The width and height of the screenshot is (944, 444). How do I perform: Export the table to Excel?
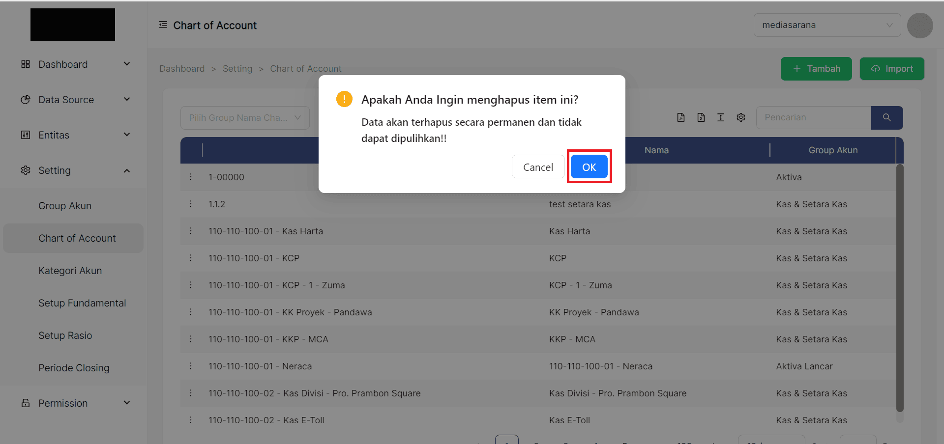coord(701,117)
